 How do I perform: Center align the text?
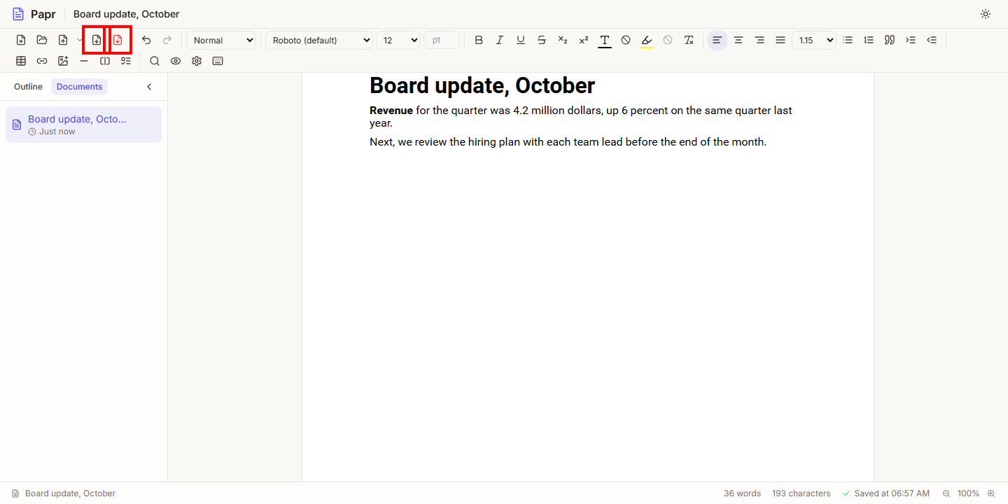point(738,40)
